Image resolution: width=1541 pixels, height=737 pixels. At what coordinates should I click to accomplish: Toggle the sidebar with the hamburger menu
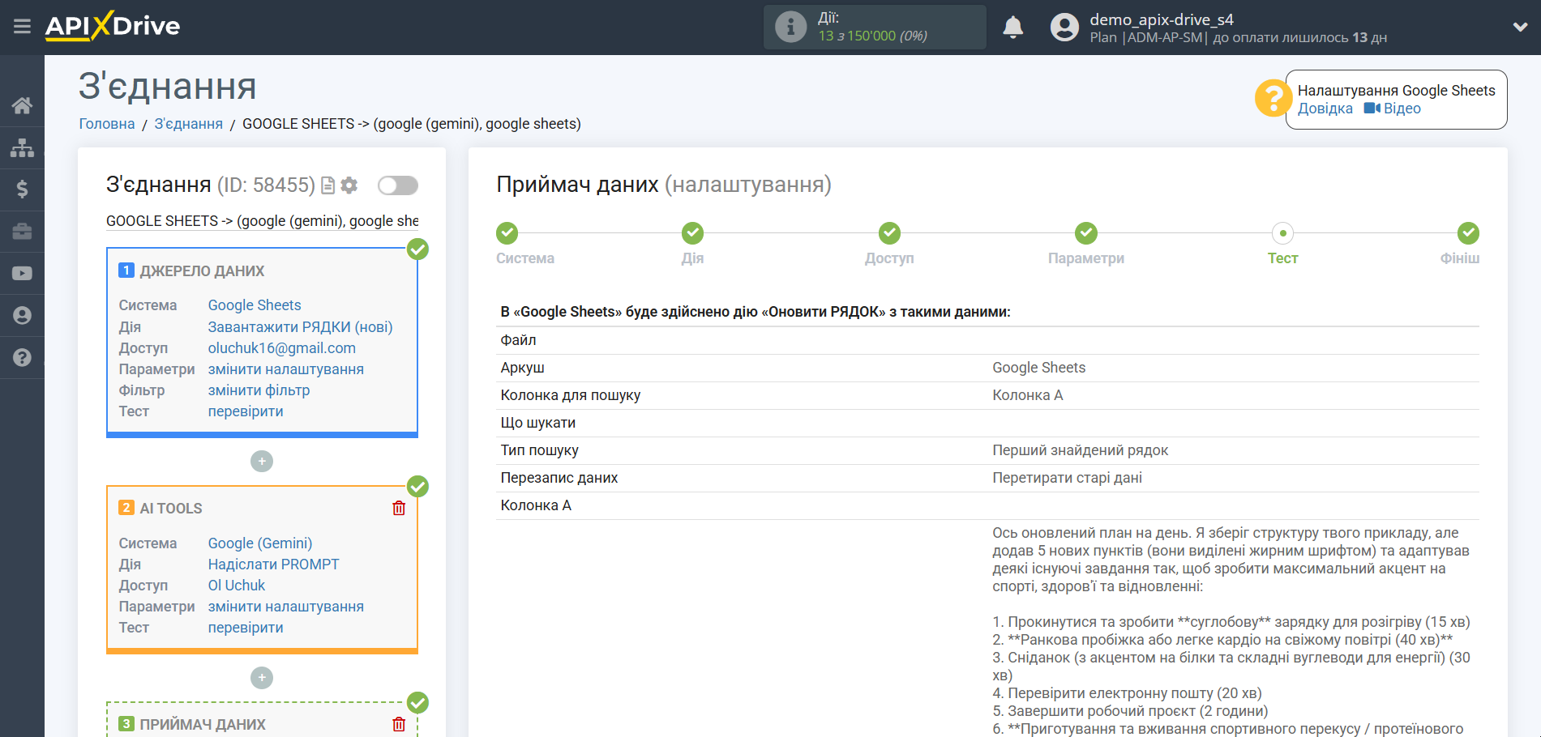pos(22,26)
